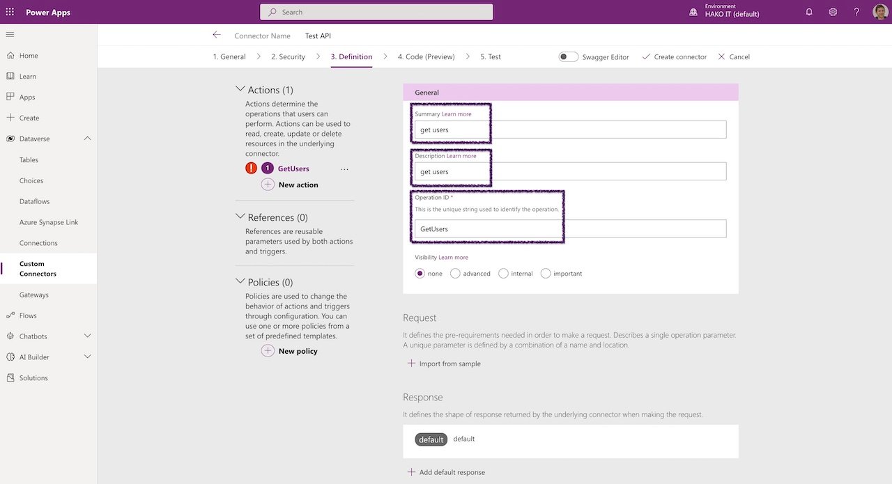Click the New policy plus icon
This screenshot has width=892, height=484.
tap(268, 351)
